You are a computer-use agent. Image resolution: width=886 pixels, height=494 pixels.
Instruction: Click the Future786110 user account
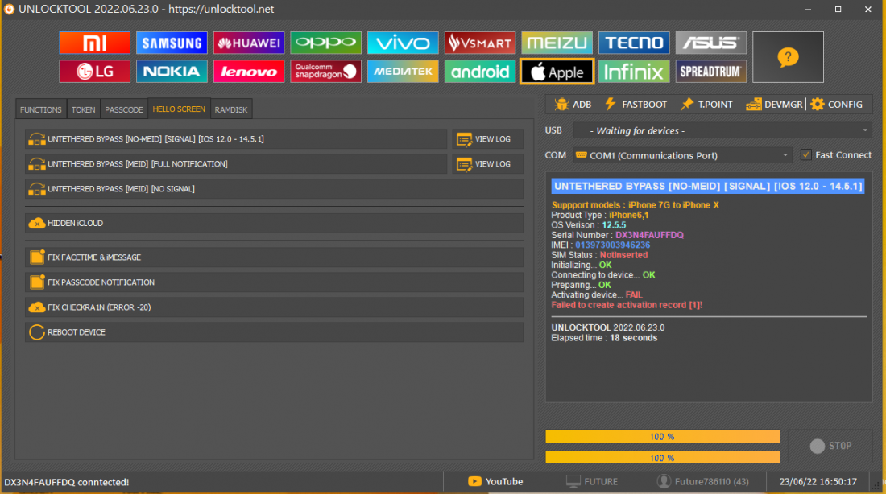coord(703,482)
